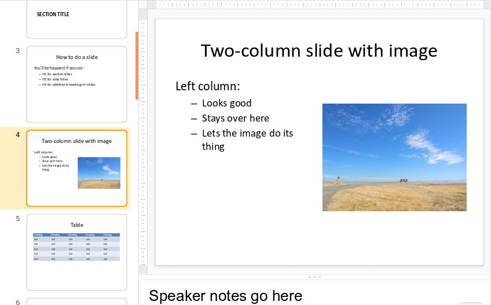Click the horizontal ruler above the slide
This screenshot has height=305, width=491.
[320, 5]
